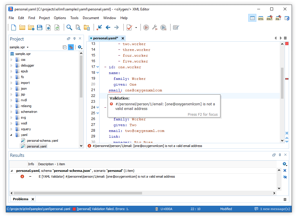Create a new document with the New icon
Screen dimensions: 298x217
[x=14, y=27]
